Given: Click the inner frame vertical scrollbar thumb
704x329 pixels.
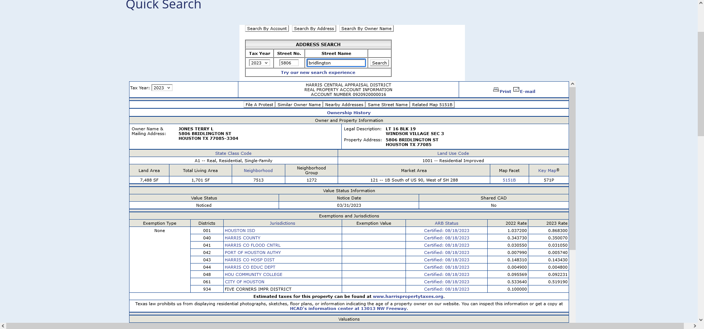Looking at the screenshot, I should (572, 168).
